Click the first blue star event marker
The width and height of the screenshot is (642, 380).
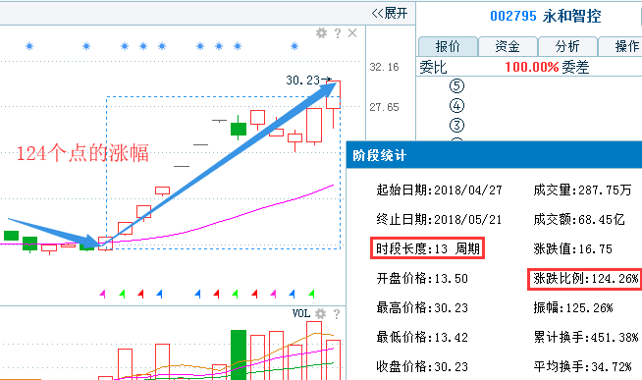(x=29, y=46)
